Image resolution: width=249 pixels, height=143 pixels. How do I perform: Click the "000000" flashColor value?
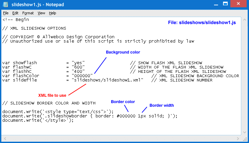point(82,76)
